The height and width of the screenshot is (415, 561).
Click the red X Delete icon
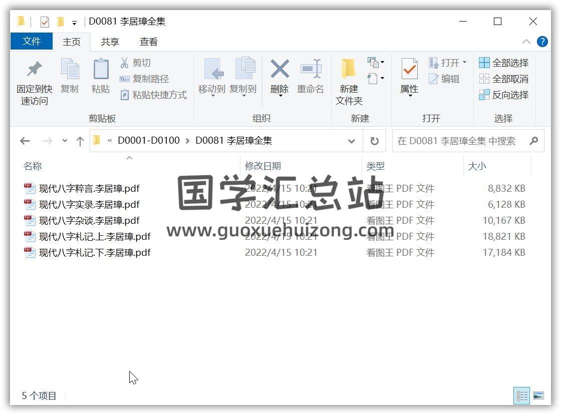(279, 69)
